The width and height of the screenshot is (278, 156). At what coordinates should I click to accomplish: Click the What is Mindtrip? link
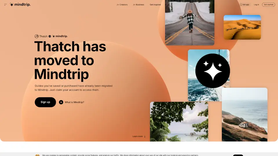point(74,102)
